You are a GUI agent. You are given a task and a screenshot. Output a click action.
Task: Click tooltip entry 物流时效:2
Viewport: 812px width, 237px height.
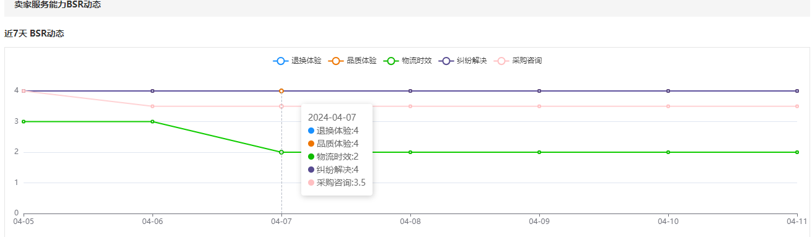click(x=333, y=157)
